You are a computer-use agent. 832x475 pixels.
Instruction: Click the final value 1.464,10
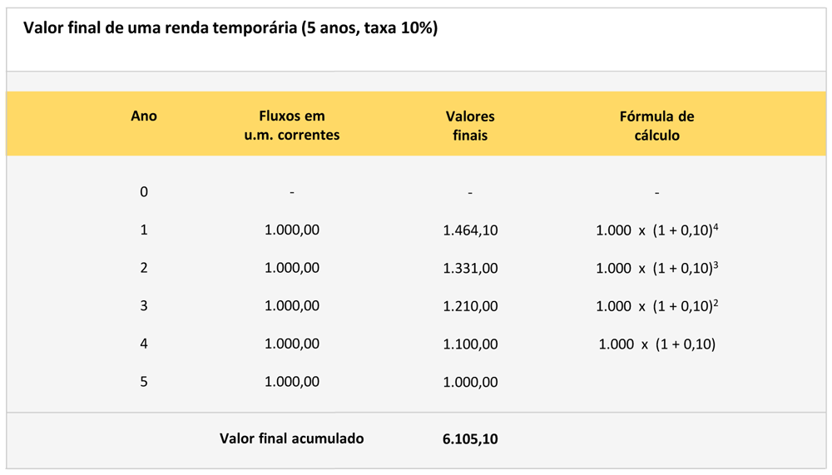(x=470, y=230)
